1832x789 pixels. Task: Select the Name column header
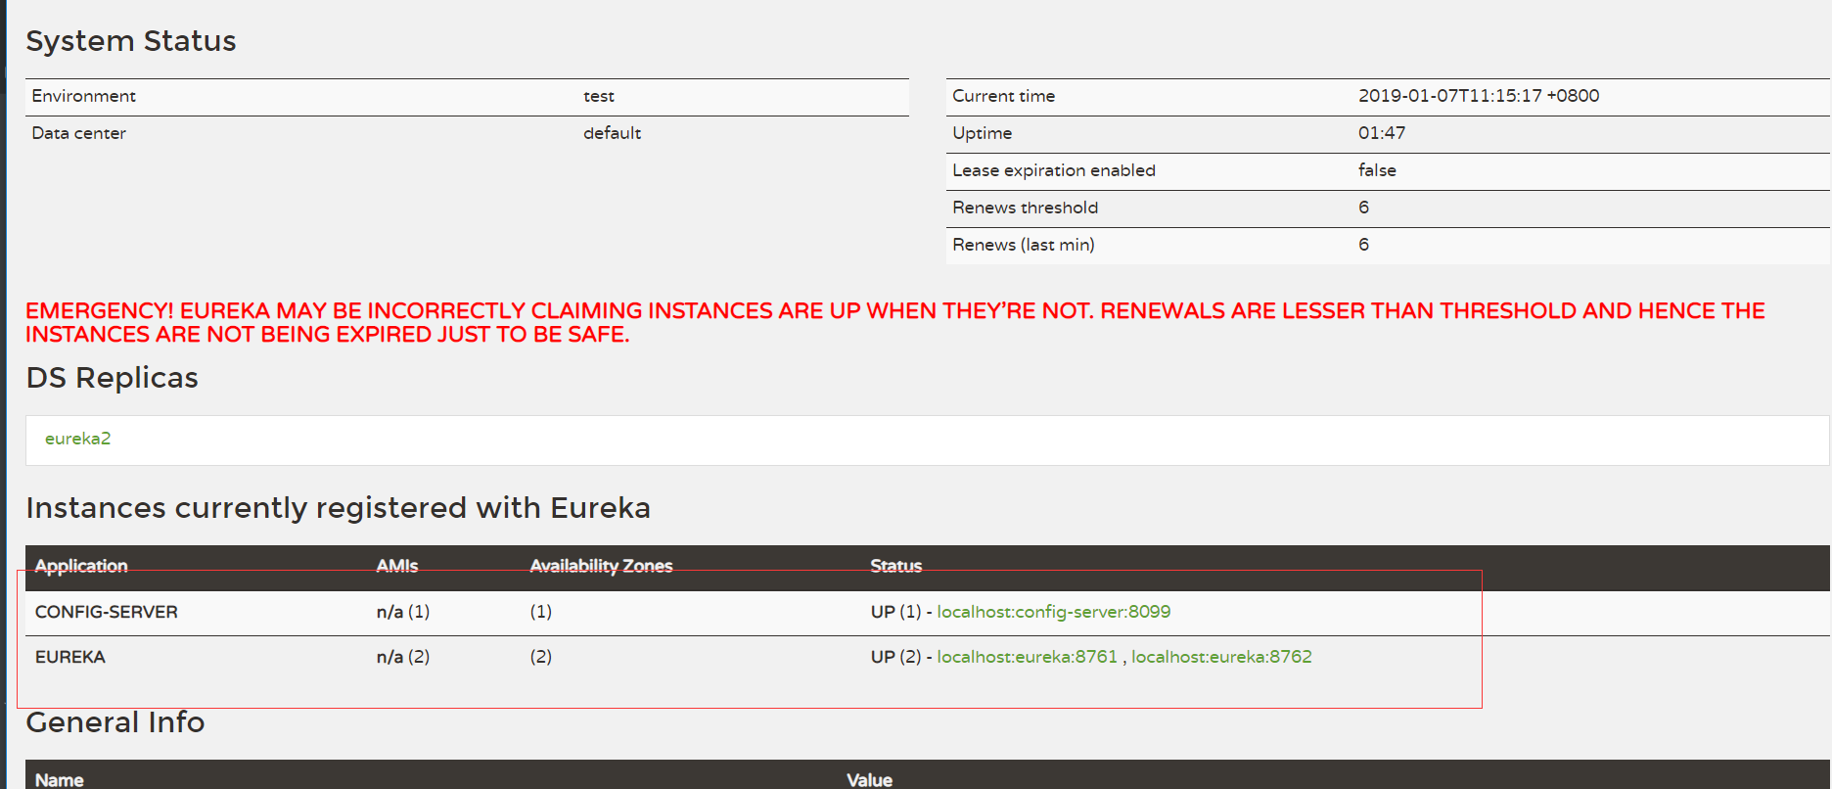click(60, 780)
